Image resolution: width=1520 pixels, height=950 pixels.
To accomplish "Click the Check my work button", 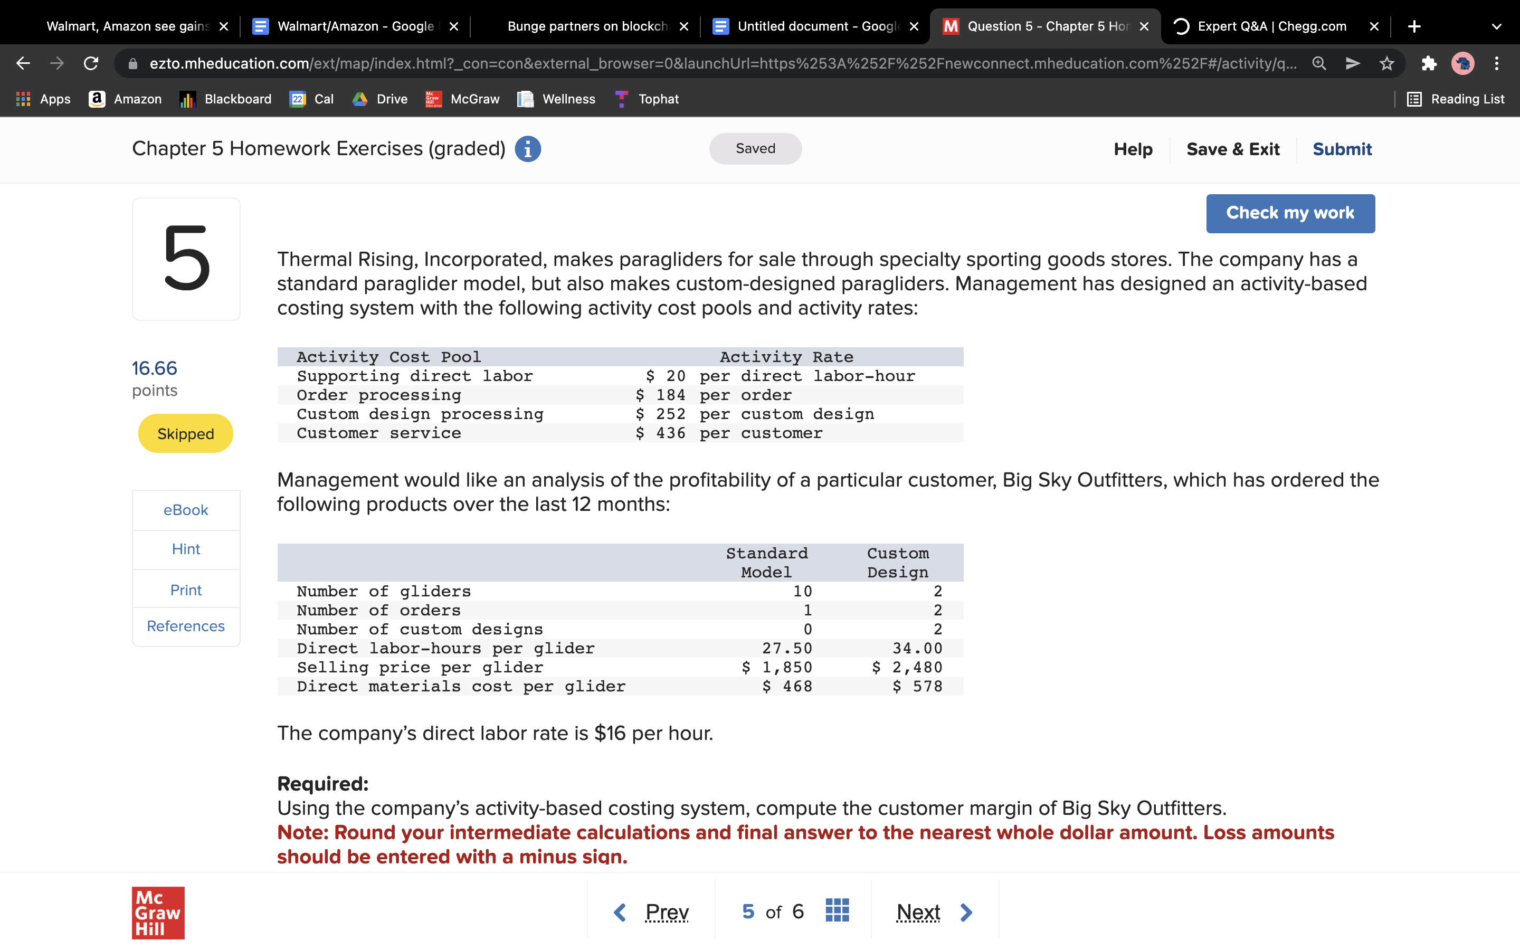I will 1290,213.
